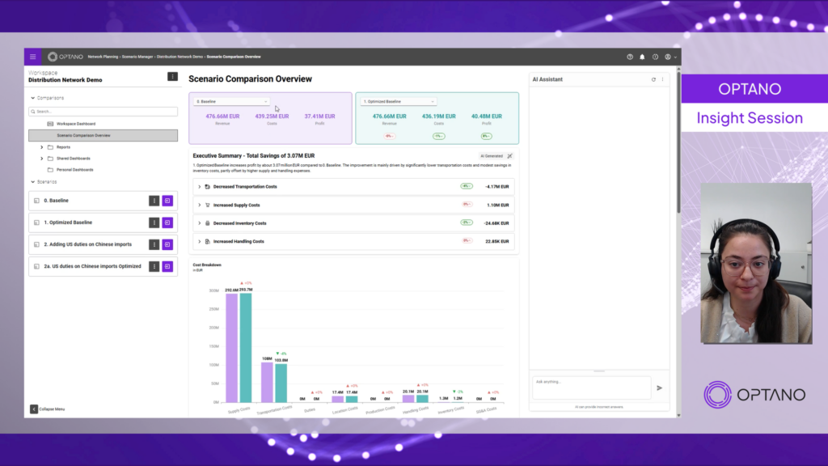Click the help question mark icon
Screen dimensions: 828x466
click(630, 57)
